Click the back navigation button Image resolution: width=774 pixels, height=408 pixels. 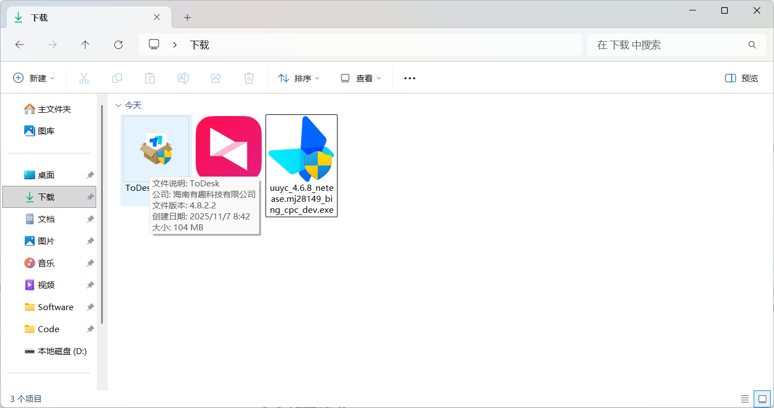pos(20,45)
